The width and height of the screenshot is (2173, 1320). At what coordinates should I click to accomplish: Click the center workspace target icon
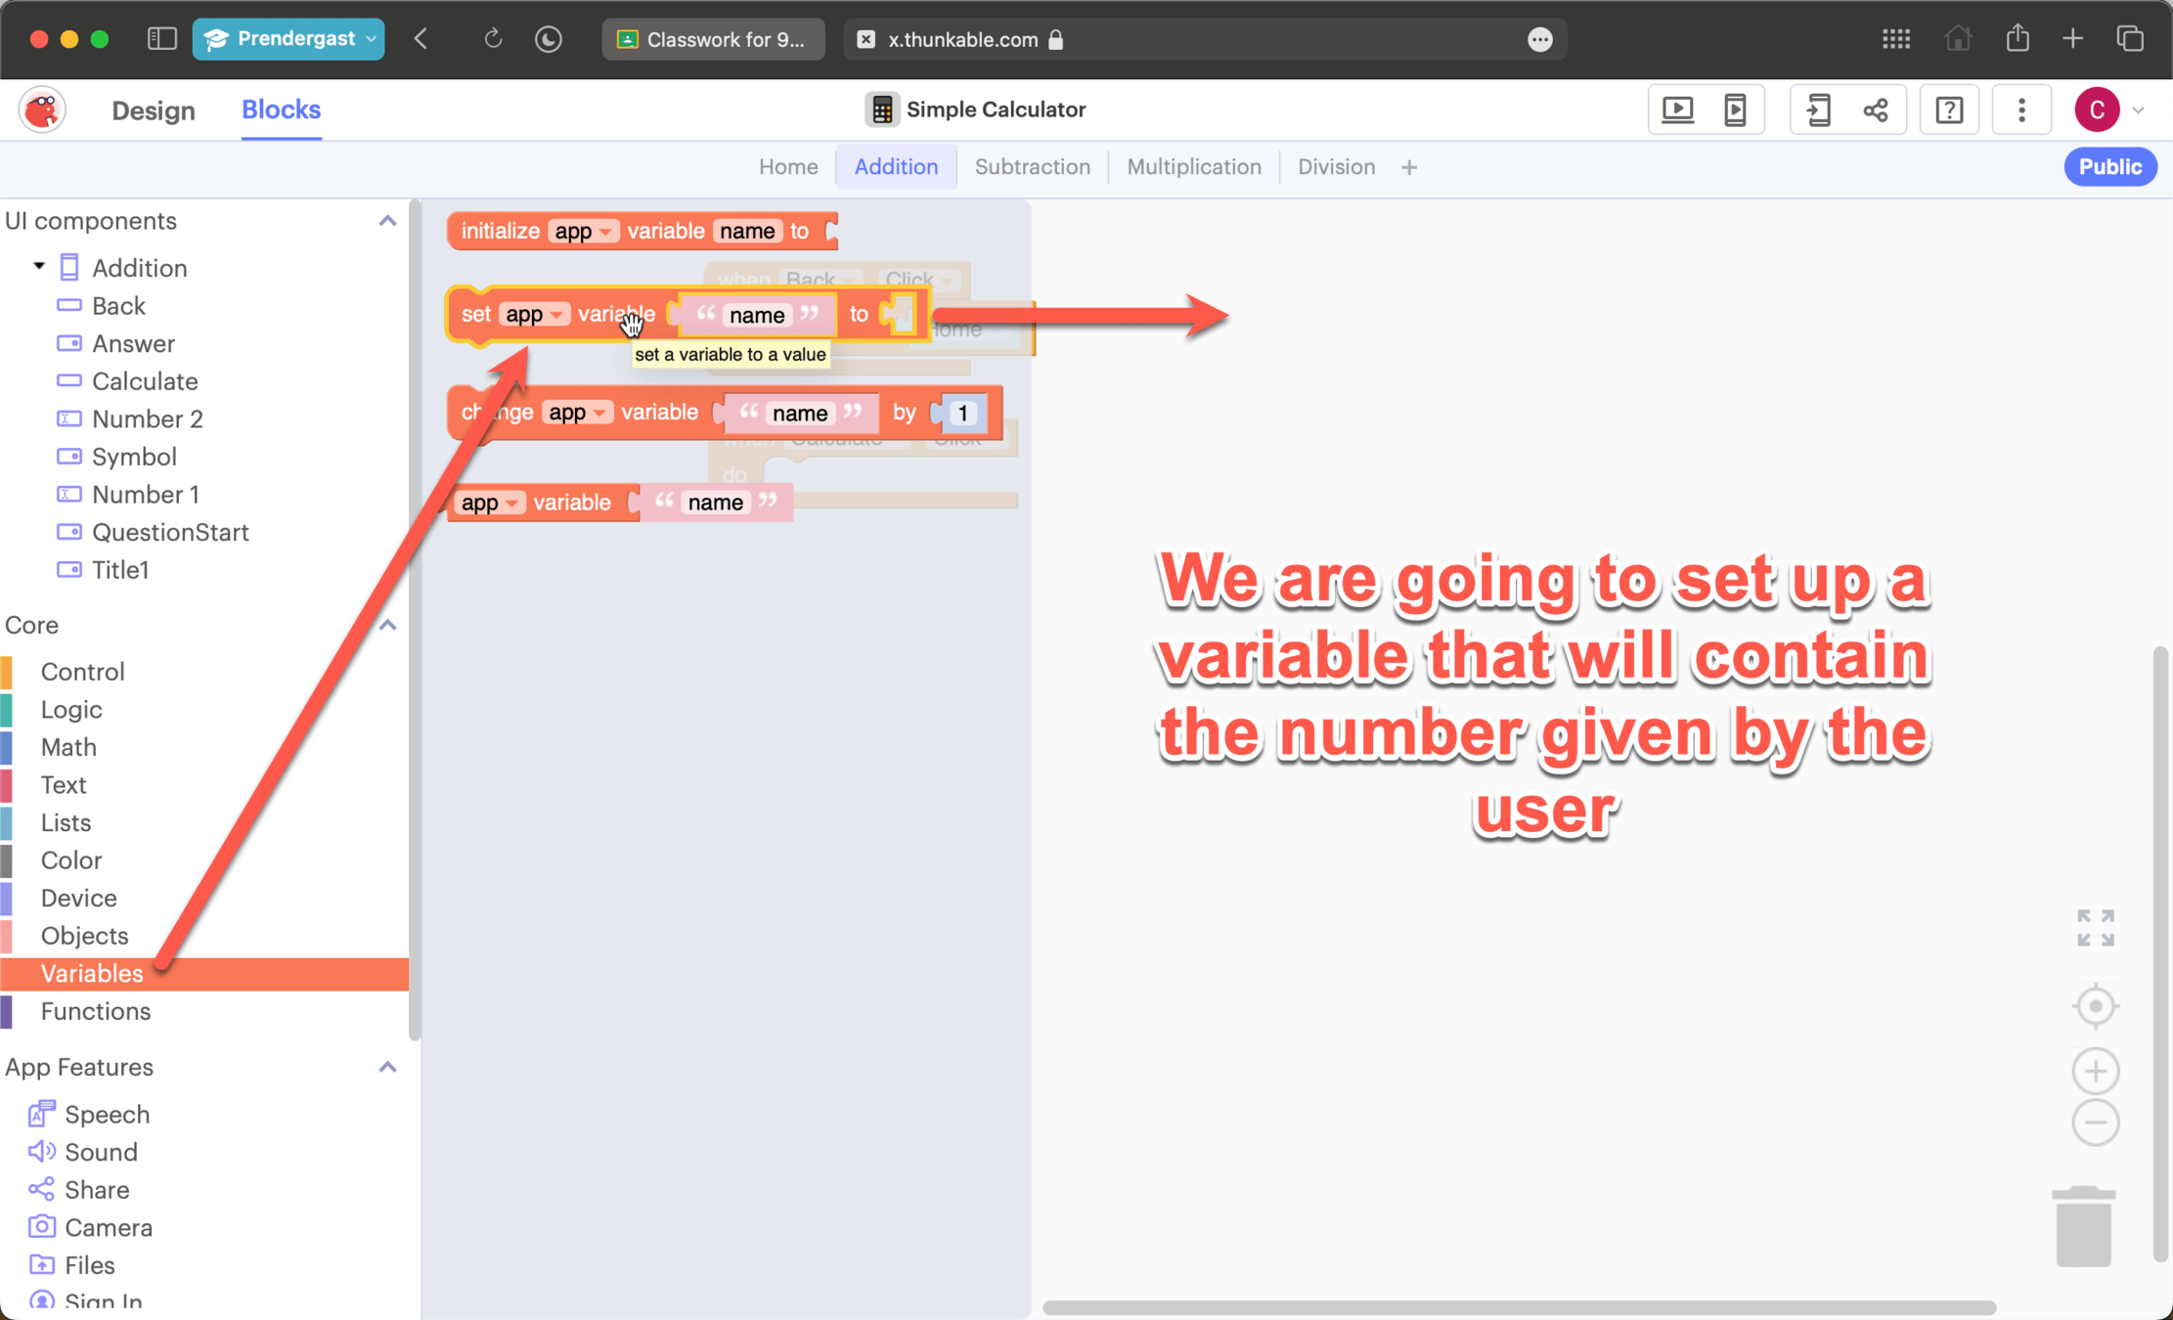click(2095, 1006)
